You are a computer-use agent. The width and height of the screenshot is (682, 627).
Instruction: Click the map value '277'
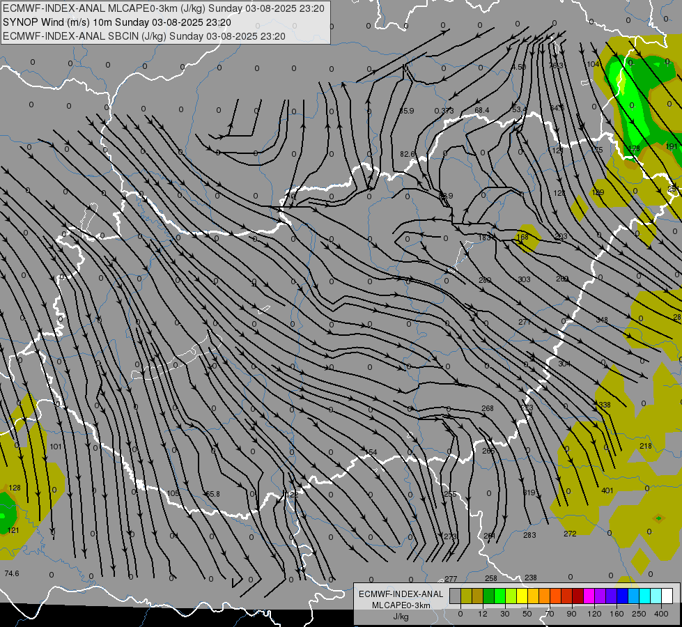(451, 579)
